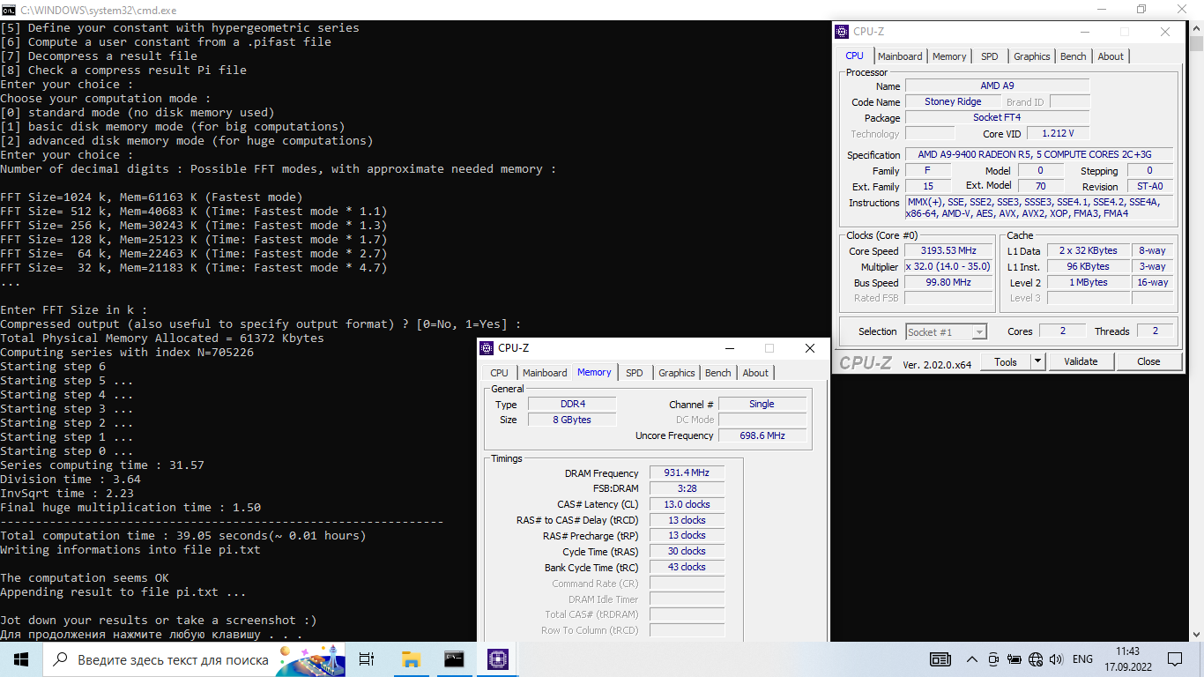Select Mainboard tab in the CPU-Z Processor window
Screen dimensions: 1204x677
900,56
